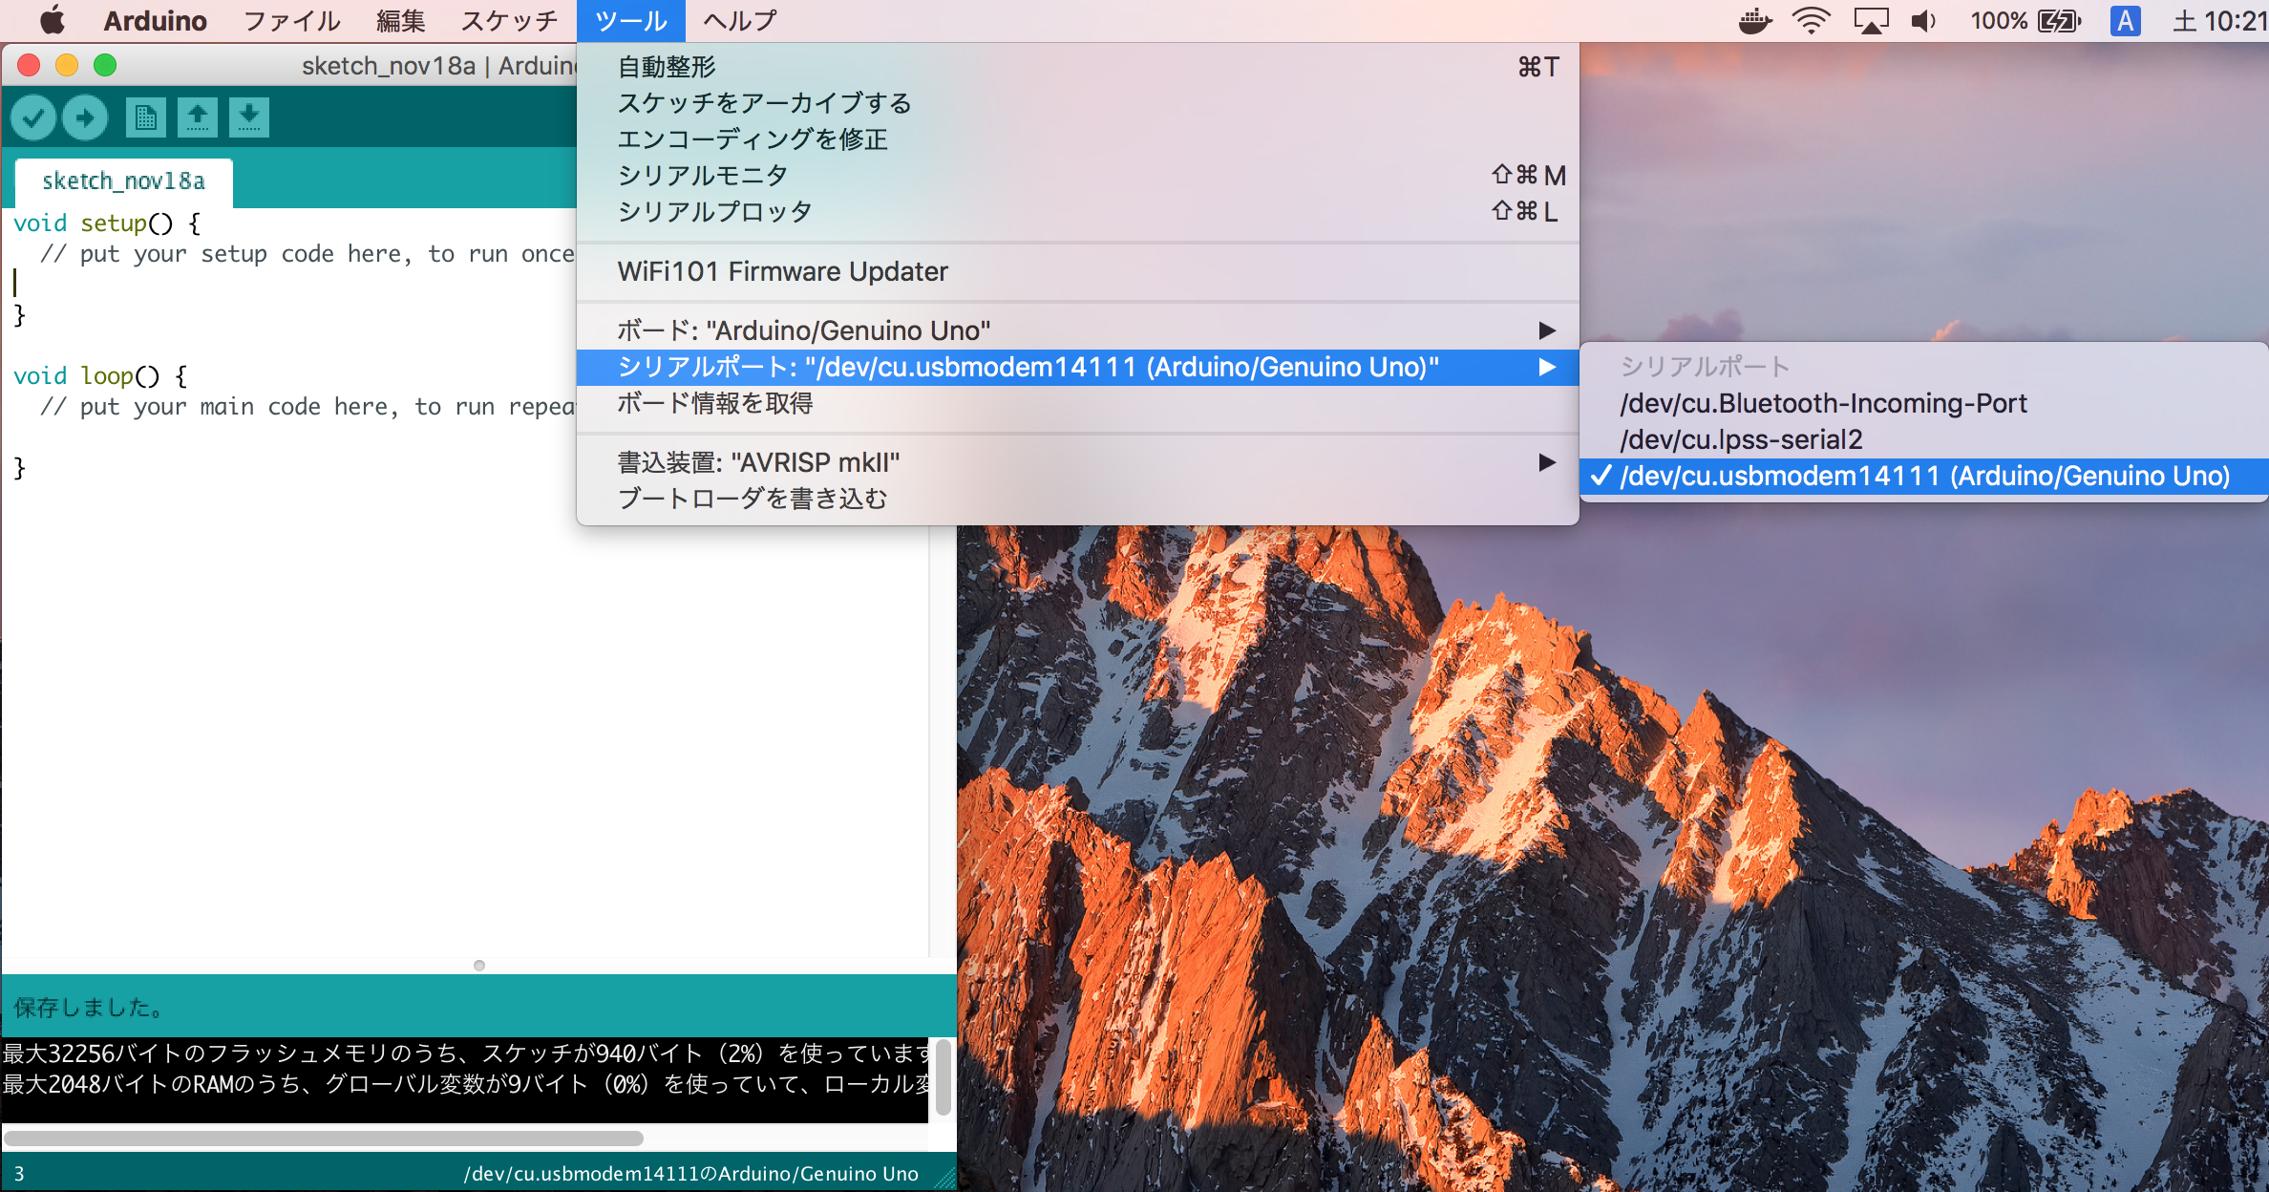Image resolution: width=2269 pixels, height=1192 pixels.
Task: Click ブートローダを書き込む
Action: click(x=1077, y=499)
